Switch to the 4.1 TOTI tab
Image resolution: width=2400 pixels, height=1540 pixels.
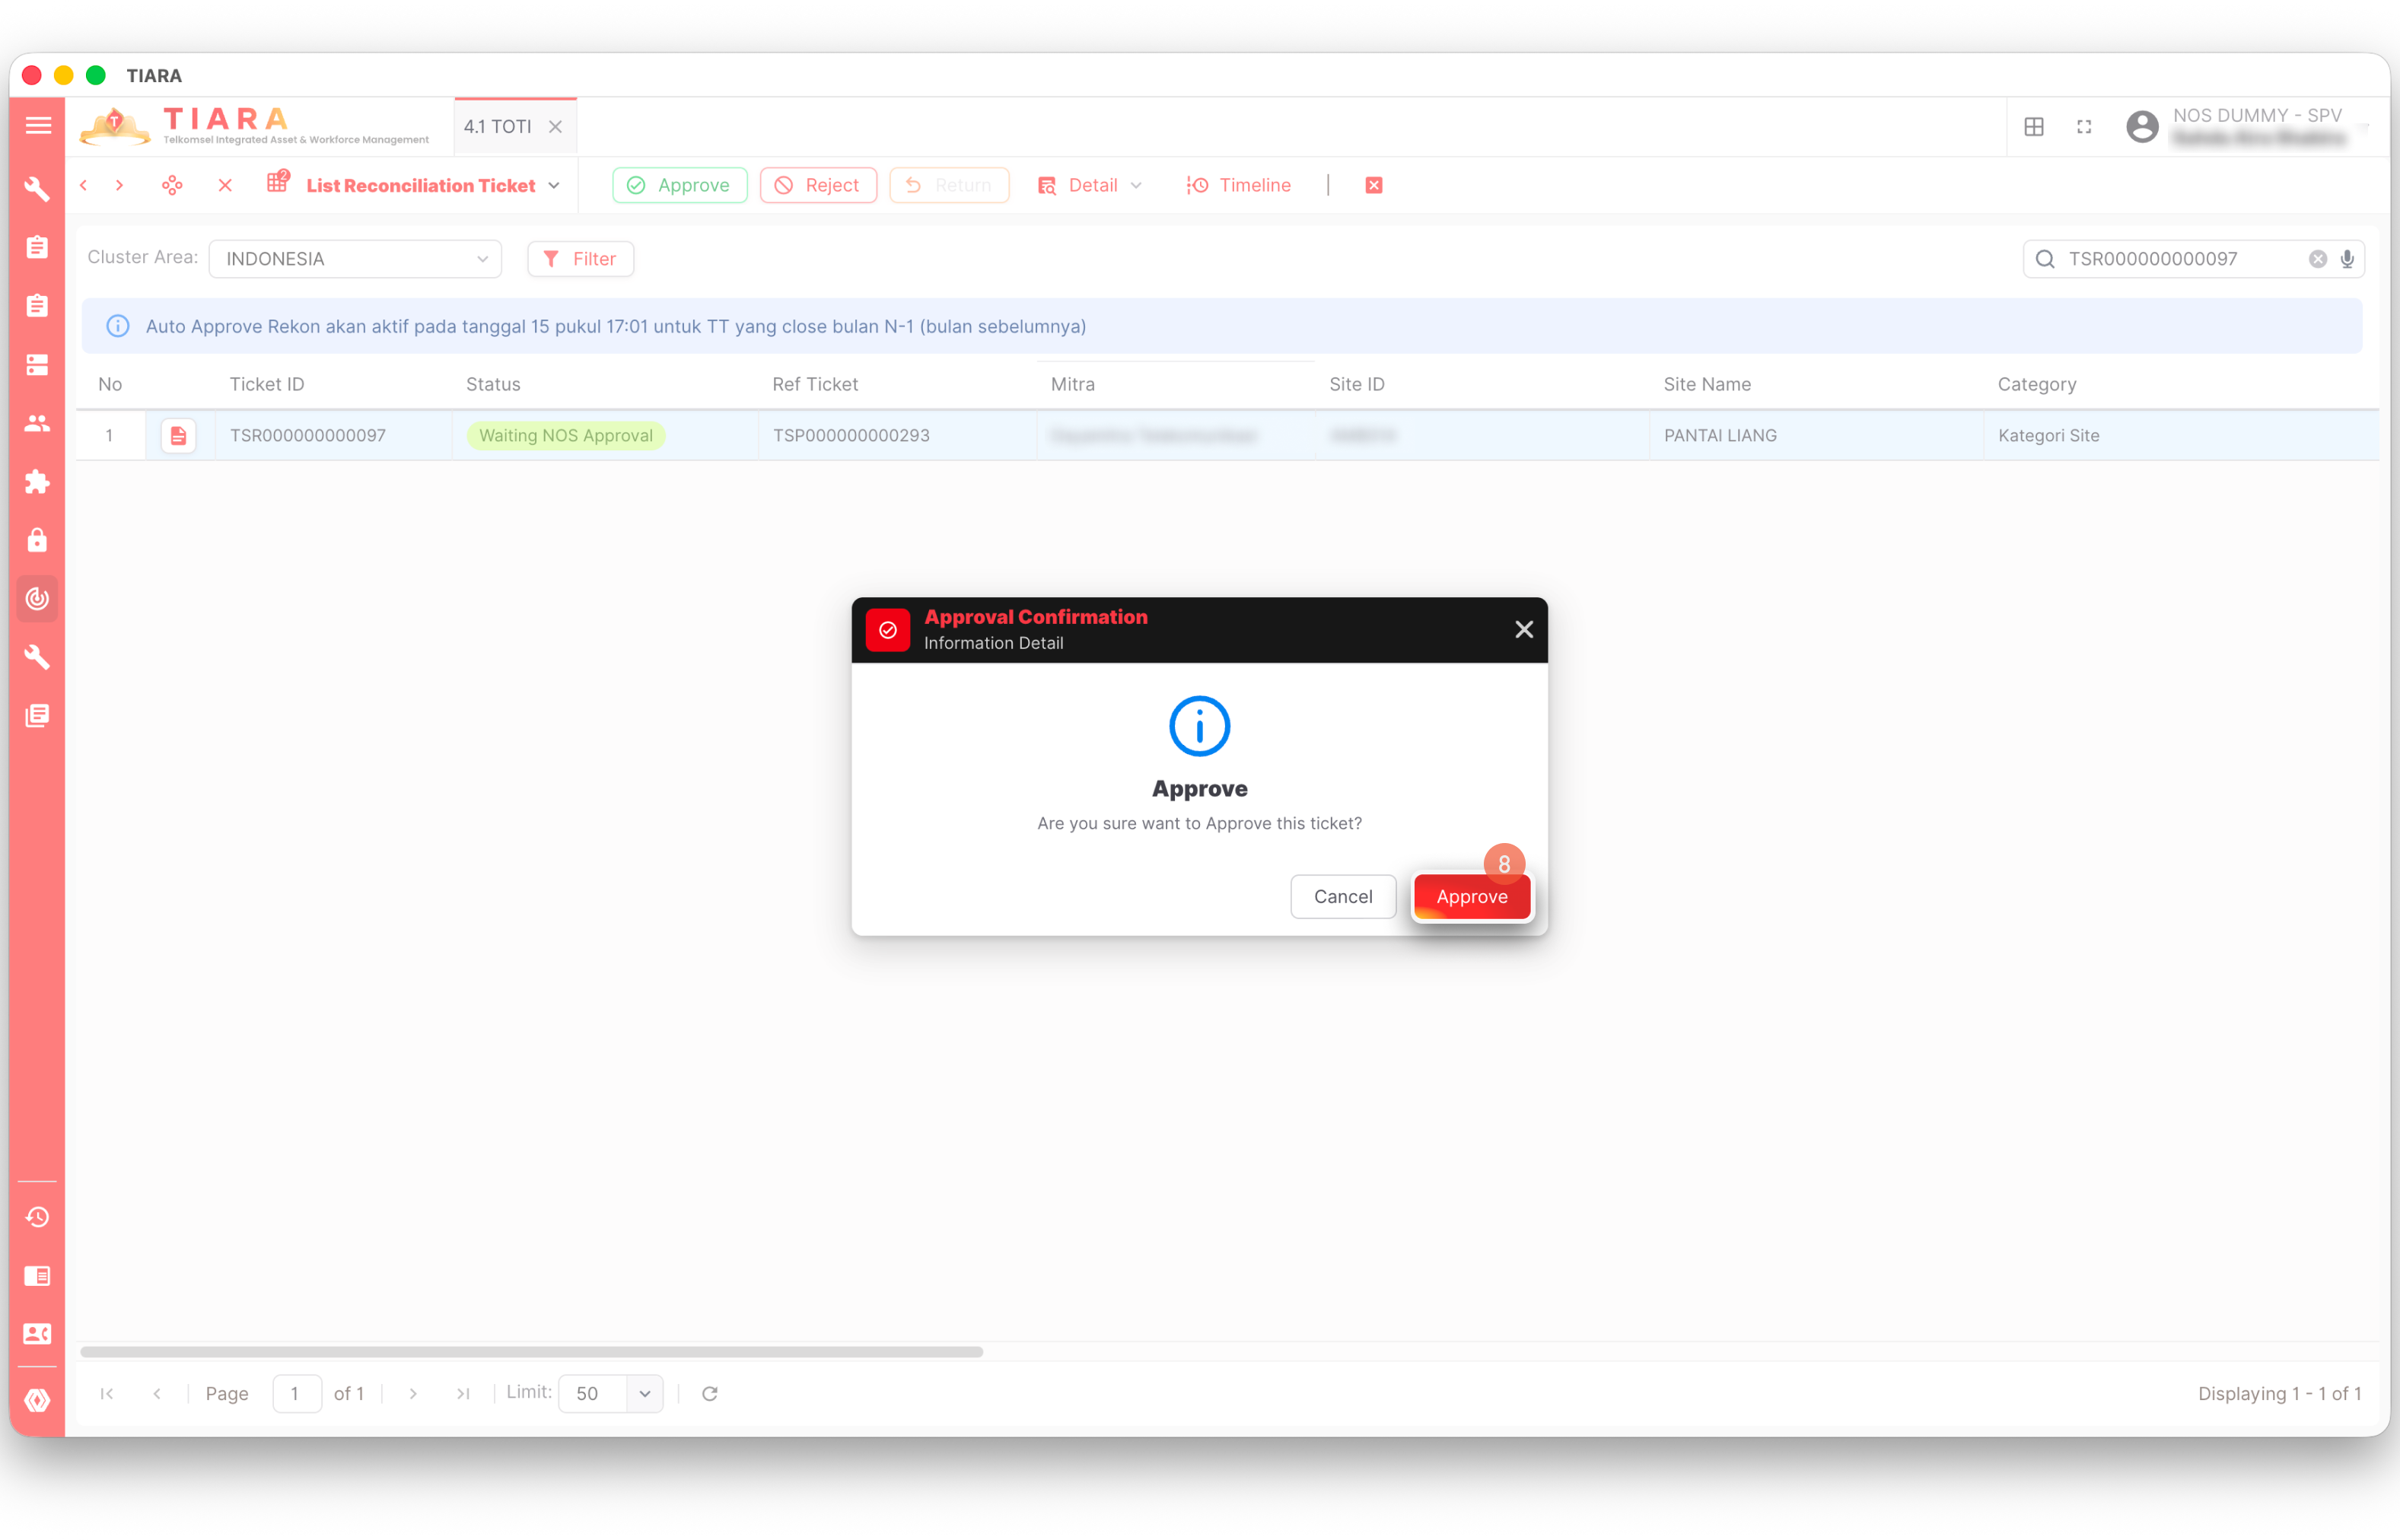coord(498,127)
